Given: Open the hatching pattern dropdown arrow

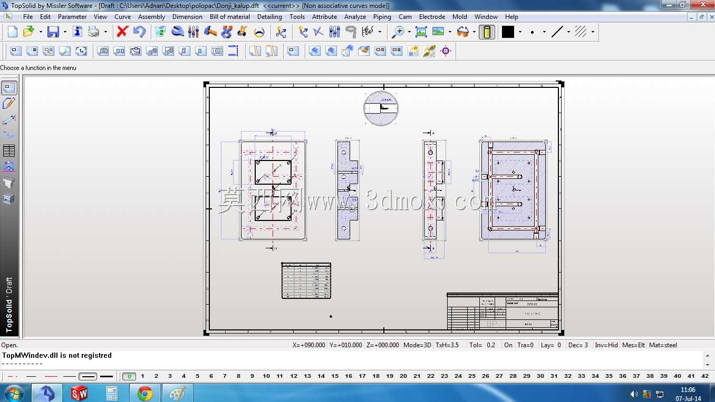Looking at the screenshot, I should 593,32.
